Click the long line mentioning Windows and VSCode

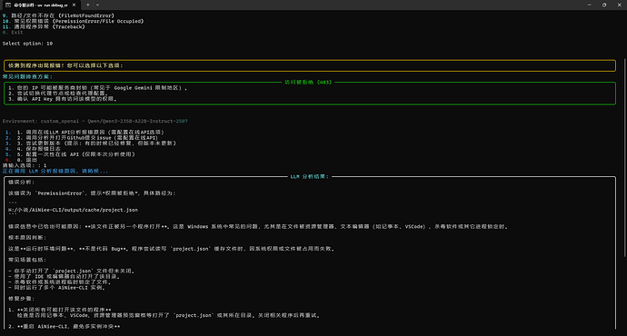258,226
